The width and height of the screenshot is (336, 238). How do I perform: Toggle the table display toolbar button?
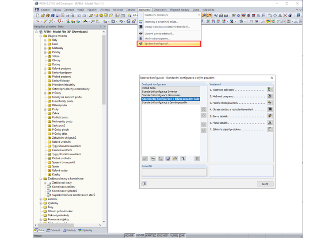[x=122, y=15]
